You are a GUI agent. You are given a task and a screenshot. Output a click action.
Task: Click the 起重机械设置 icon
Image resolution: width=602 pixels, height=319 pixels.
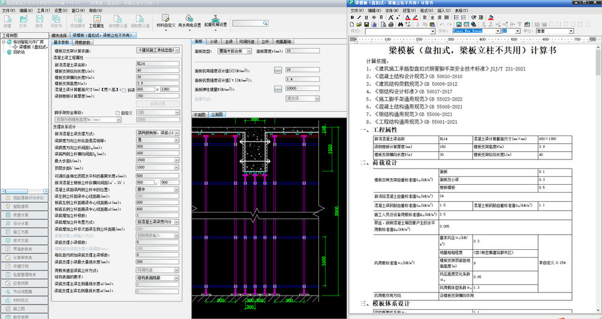coord(216,22)
